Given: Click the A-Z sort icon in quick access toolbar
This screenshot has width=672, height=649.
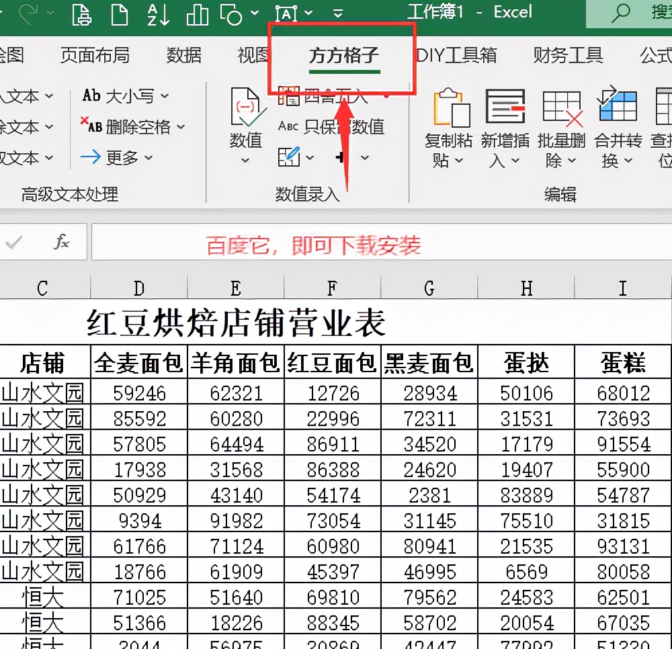Looking at the screenshot, I should pyautogui.click(x=158, y=15).
